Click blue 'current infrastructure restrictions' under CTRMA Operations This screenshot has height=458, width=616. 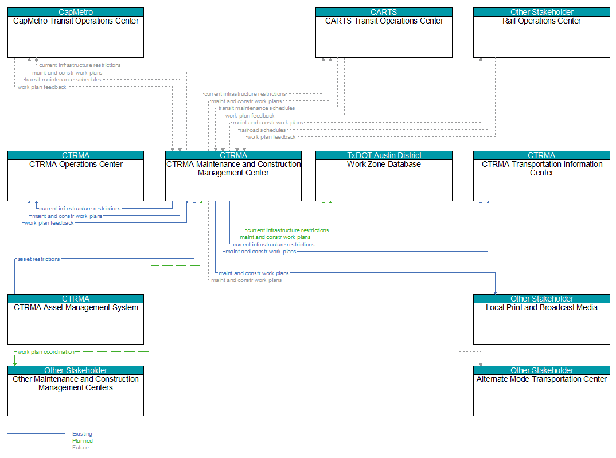coord(80,209)
